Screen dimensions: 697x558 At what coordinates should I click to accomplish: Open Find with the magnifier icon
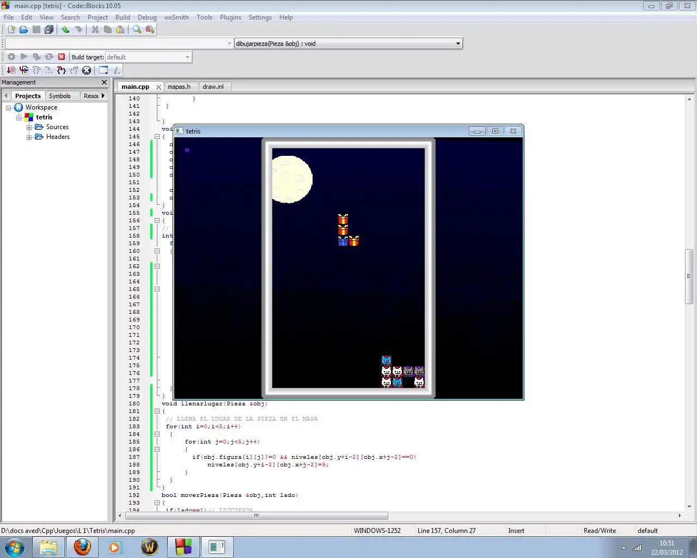[137, 29]
